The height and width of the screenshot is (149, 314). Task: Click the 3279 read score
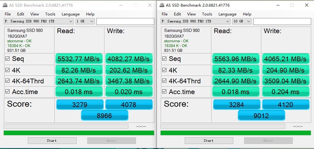80,104
